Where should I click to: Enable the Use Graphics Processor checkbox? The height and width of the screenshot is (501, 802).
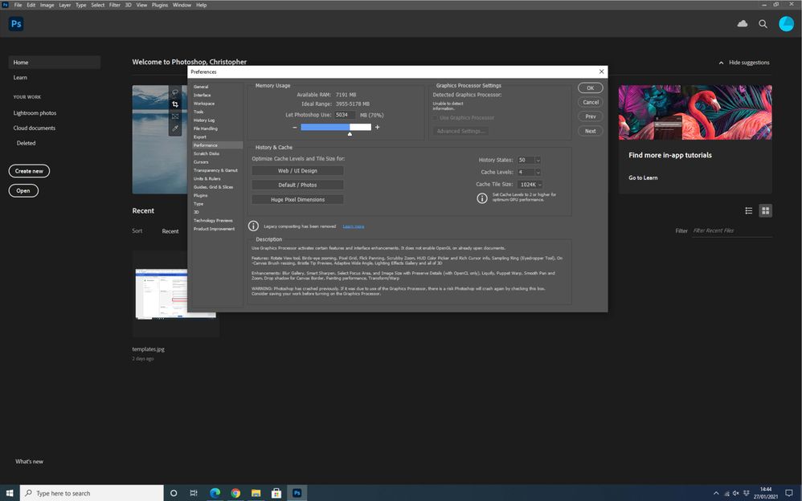pos(434,117)
